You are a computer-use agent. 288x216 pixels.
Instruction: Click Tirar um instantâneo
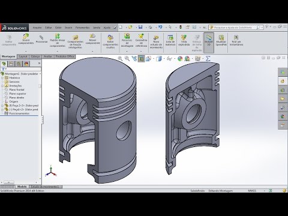[236, 40]
